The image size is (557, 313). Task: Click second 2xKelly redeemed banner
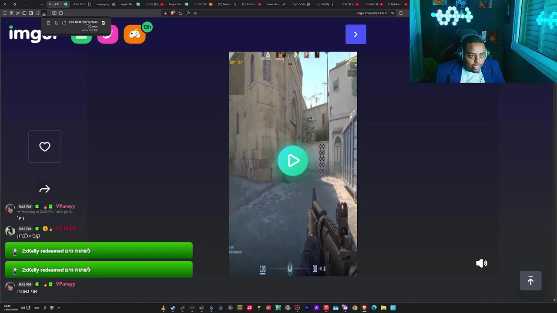99,270
